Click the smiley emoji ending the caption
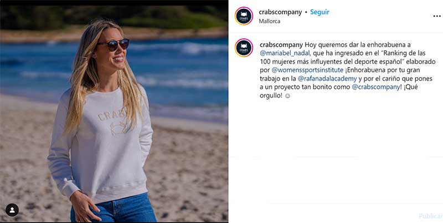The image size is (443, 223). coord(287,96)
